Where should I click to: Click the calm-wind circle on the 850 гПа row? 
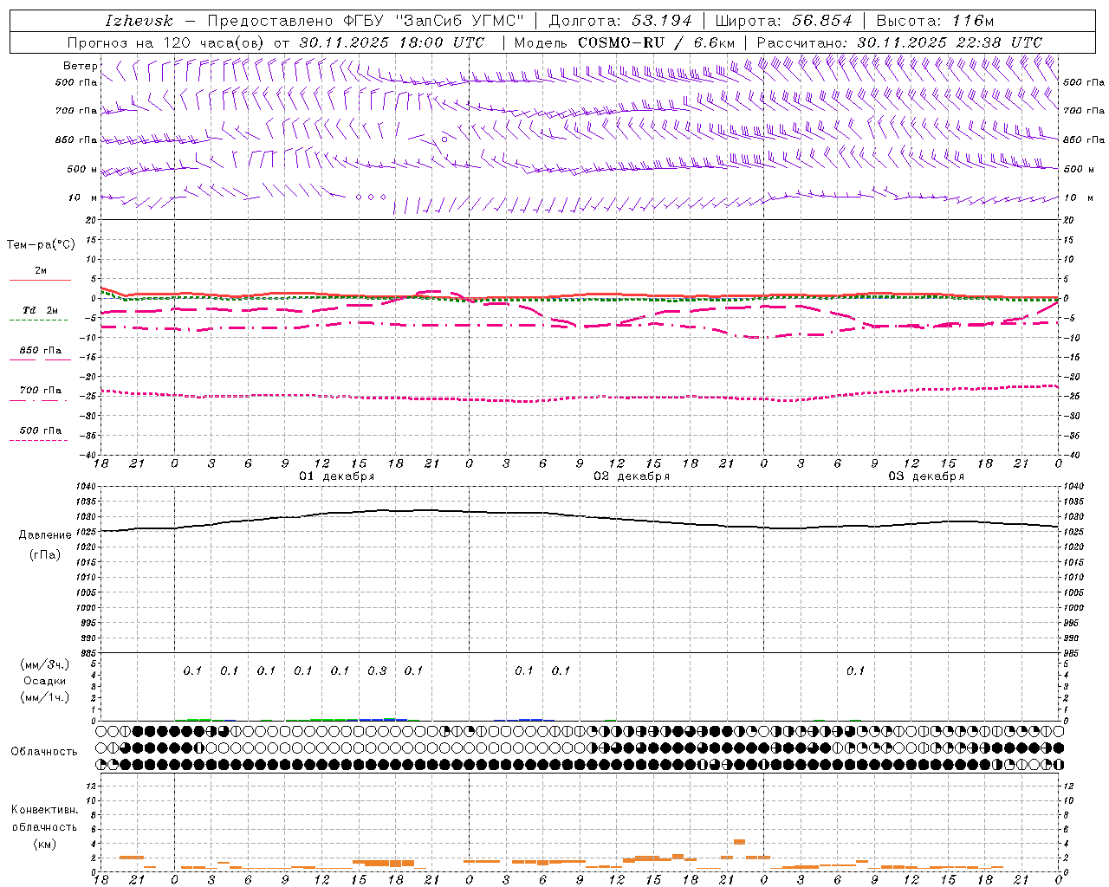(444, 139)
